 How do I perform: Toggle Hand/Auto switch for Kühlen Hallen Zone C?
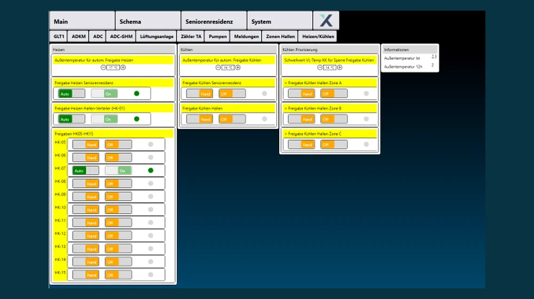301,144
